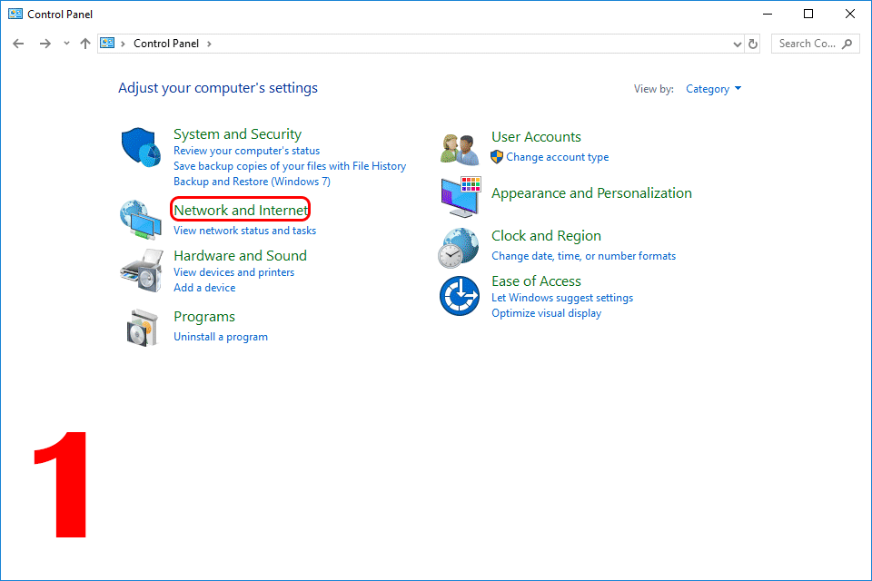872x581 pixels.
Task: Click the Hardware and Sound printer icon
Action: click(142, 271)
